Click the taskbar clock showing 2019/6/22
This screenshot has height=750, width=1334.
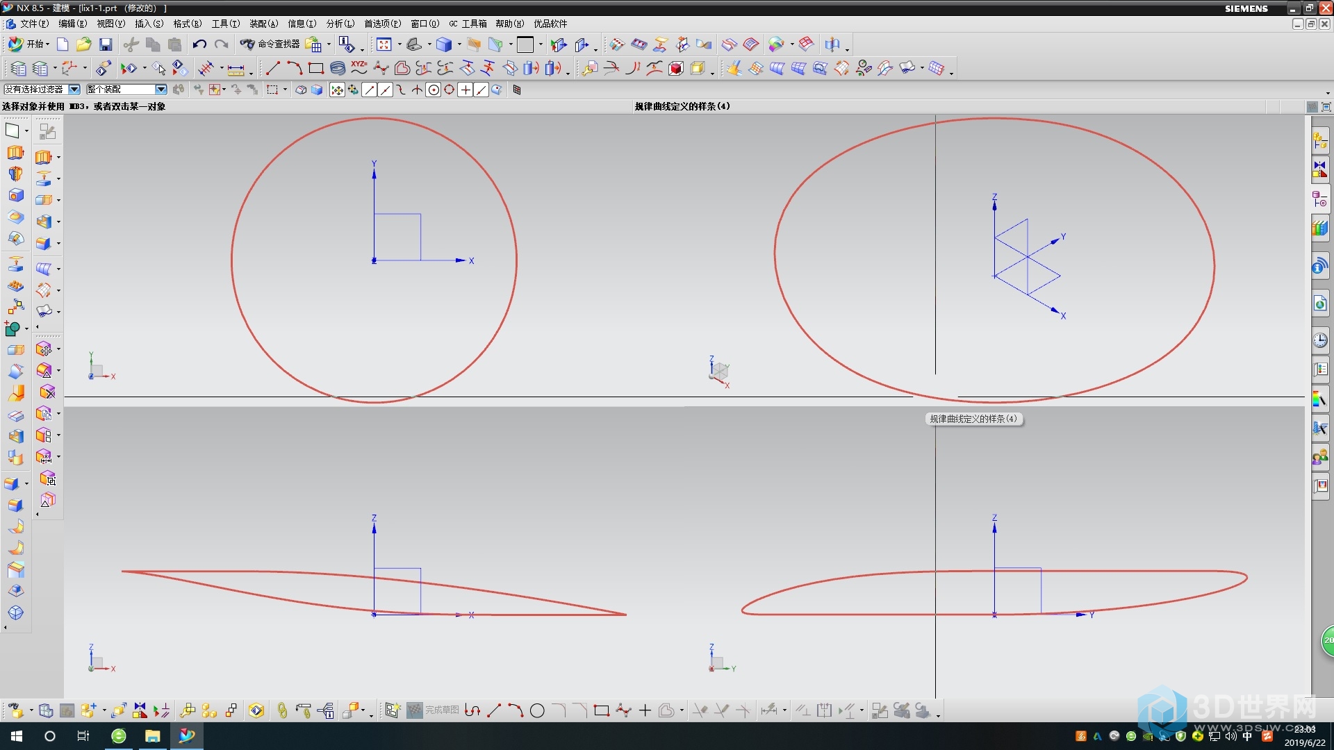click(1305, 736)
